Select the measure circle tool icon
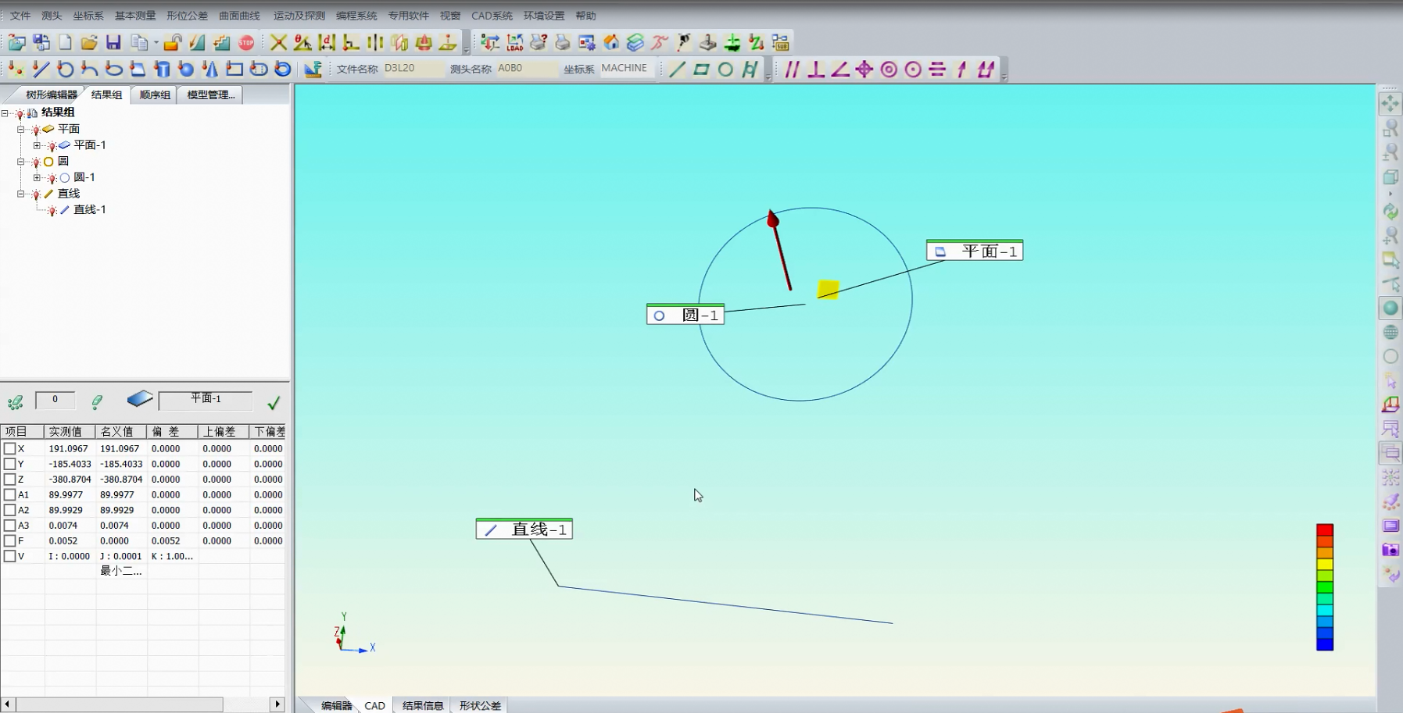Screen dimensions: 1403x713 pyautogui.click(x=65, y=70)
